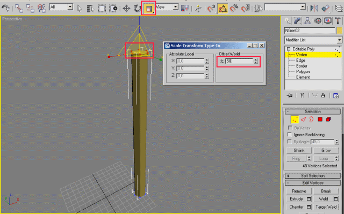Viewport: 344px width, 214px height.
Task: Click Remove Modifier from stack icon
Action: pos(323,95)
